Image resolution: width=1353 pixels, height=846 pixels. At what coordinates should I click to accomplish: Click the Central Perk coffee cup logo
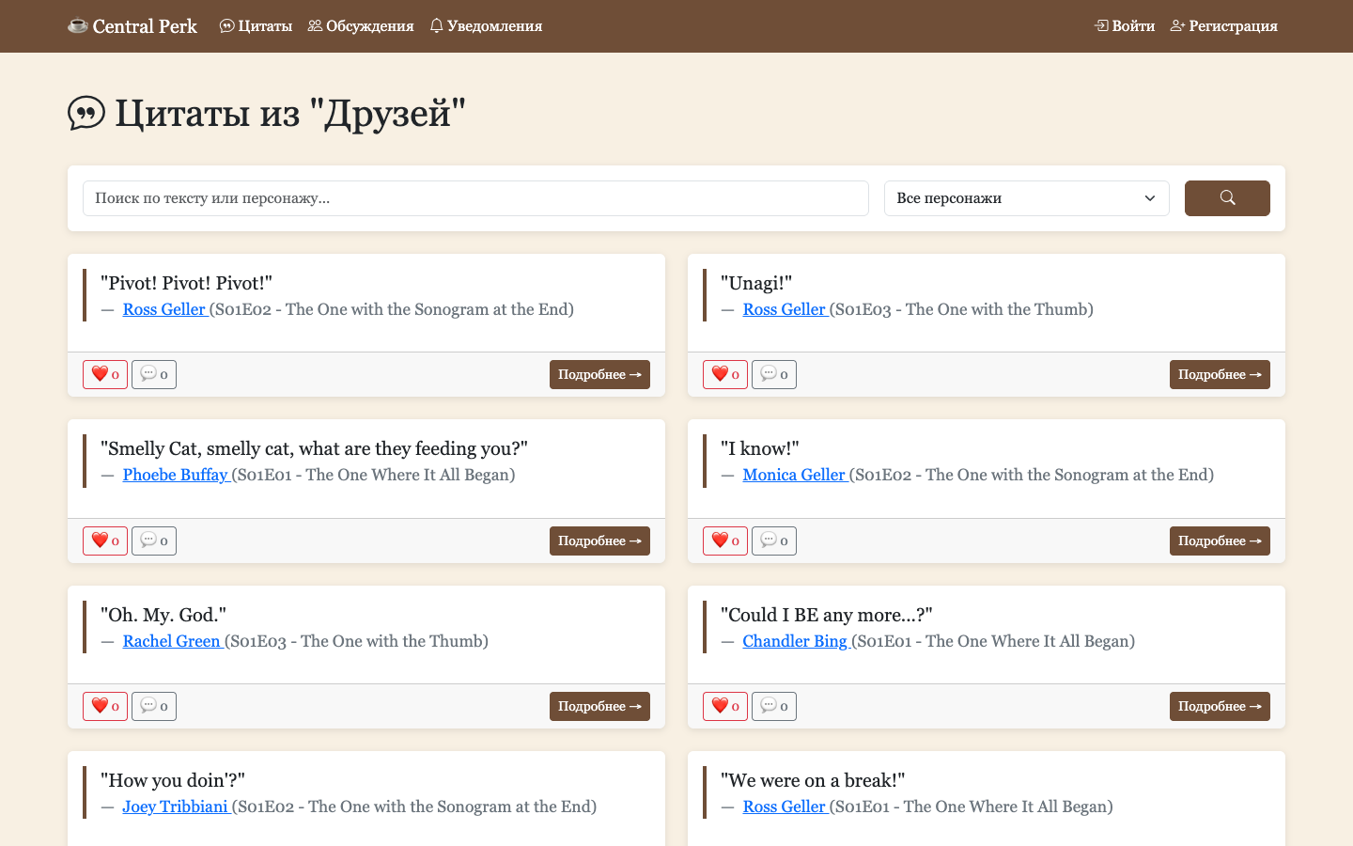click(x=132, y=26)
